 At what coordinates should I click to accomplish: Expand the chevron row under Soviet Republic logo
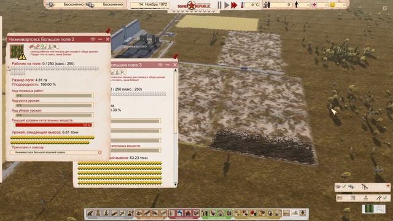193,11
